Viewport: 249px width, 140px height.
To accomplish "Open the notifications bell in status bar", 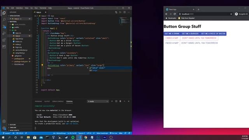I will 129,133.
